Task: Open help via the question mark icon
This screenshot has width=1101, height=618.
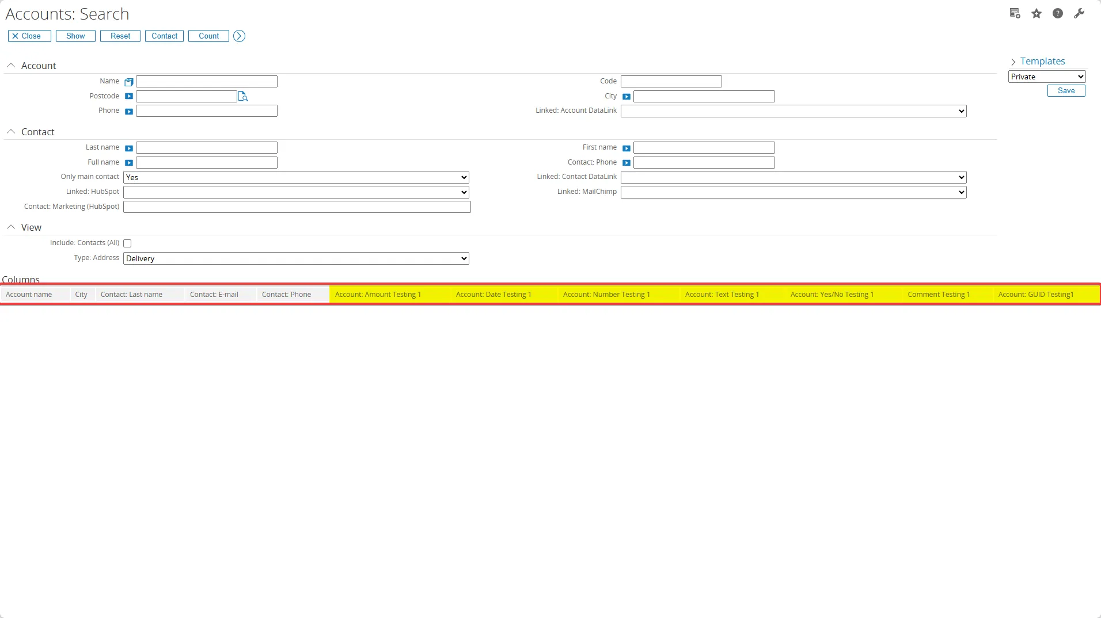Action: 1058,14
